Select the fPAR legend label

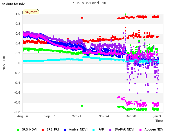click(x=101, y=129)
